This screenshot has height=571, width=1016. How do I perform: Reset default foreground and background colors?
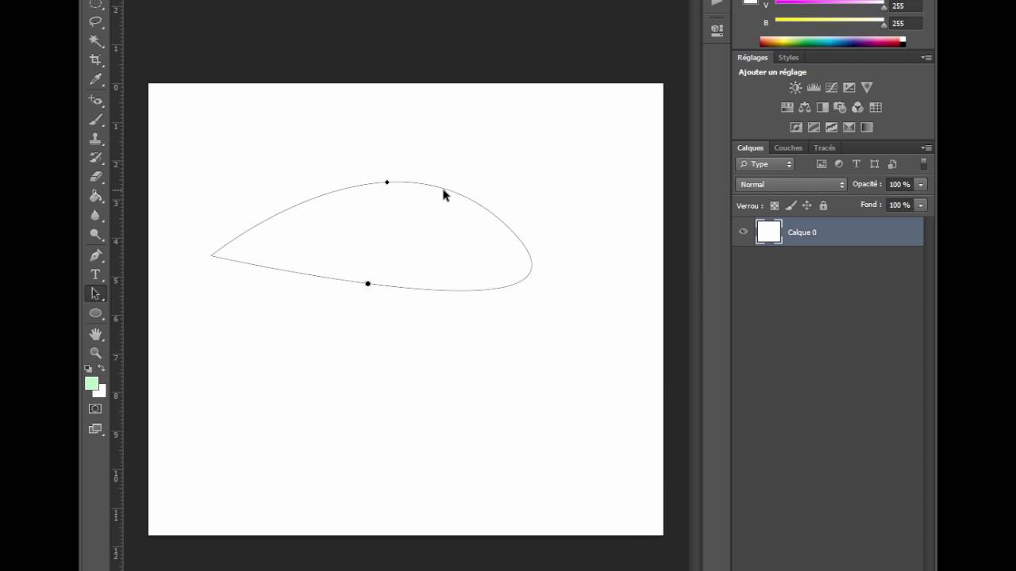pyautogui.click(x=88, y=368)
